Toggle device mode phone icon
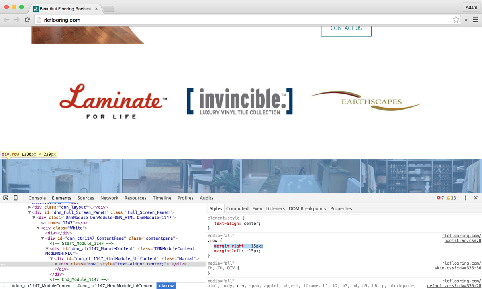The height and width of the screenshot is (289, 482). 16,198
